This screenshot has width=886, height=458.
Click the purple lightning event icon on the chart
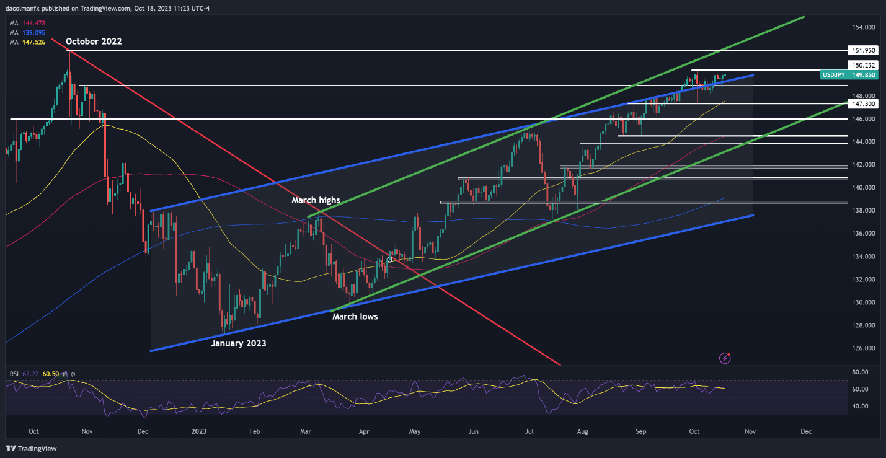725,358
